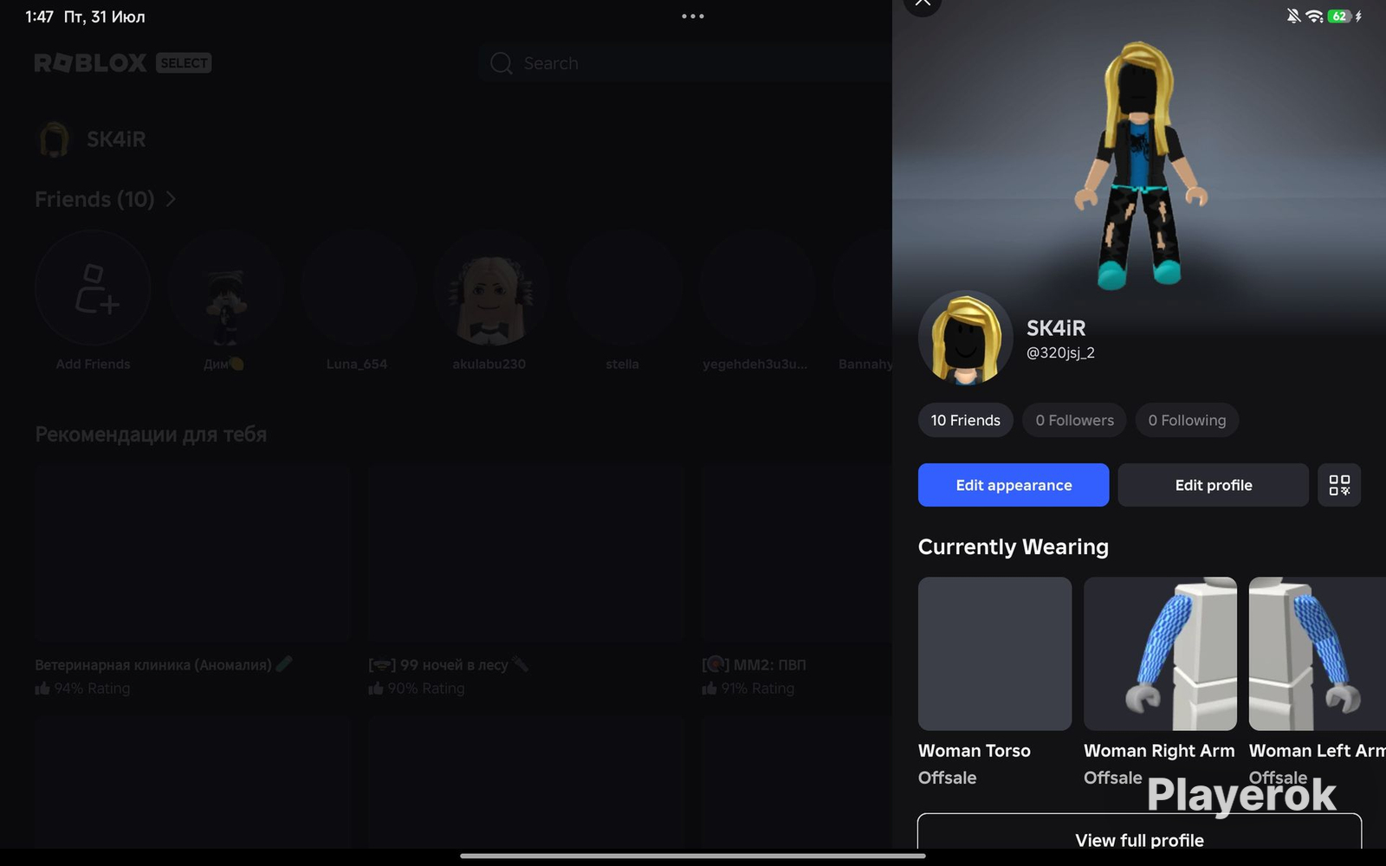Image resolution: width=1386 pixels, height=866 pixels.
Task: Select the 0 Following tab
Action: click(1187, 420)
